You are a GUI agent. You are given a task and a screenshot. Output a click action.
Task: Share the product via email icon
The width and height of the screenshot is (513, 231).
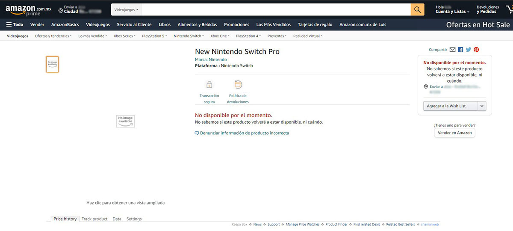point(452,50)
